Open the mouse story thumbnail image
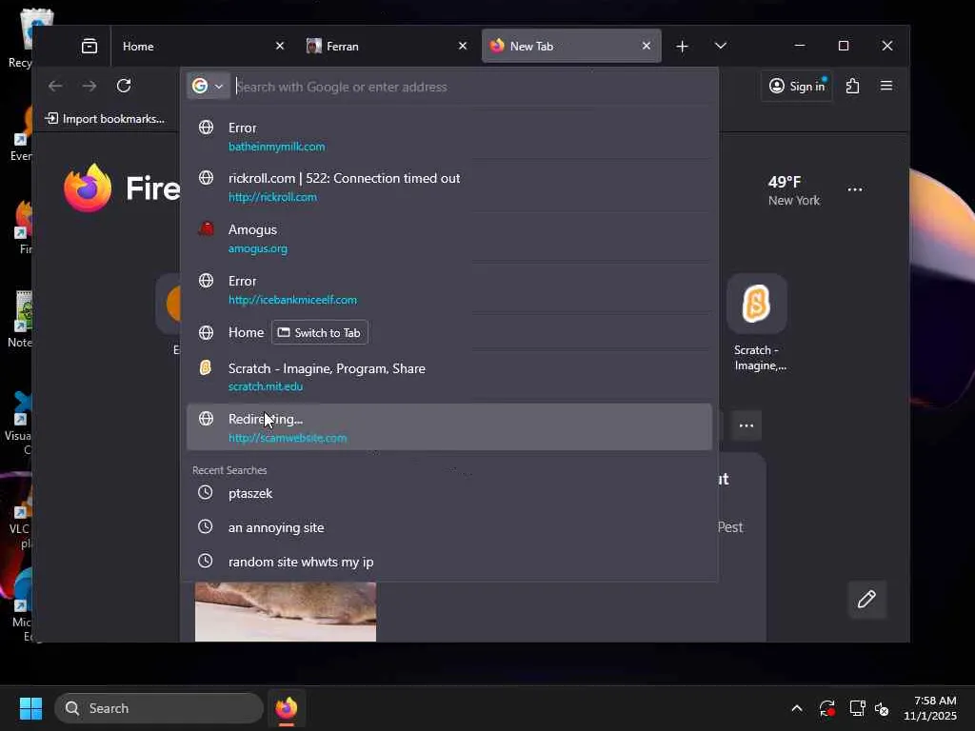The height and width of the screenshot is (731, 975). [286, 612]
